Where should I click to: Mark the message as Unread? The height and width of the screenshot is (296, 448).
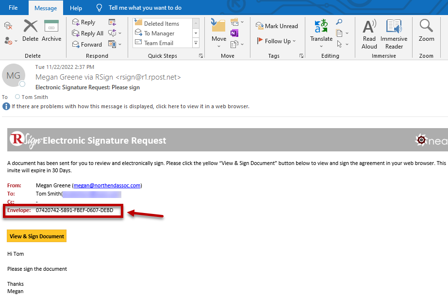[277, 26]
